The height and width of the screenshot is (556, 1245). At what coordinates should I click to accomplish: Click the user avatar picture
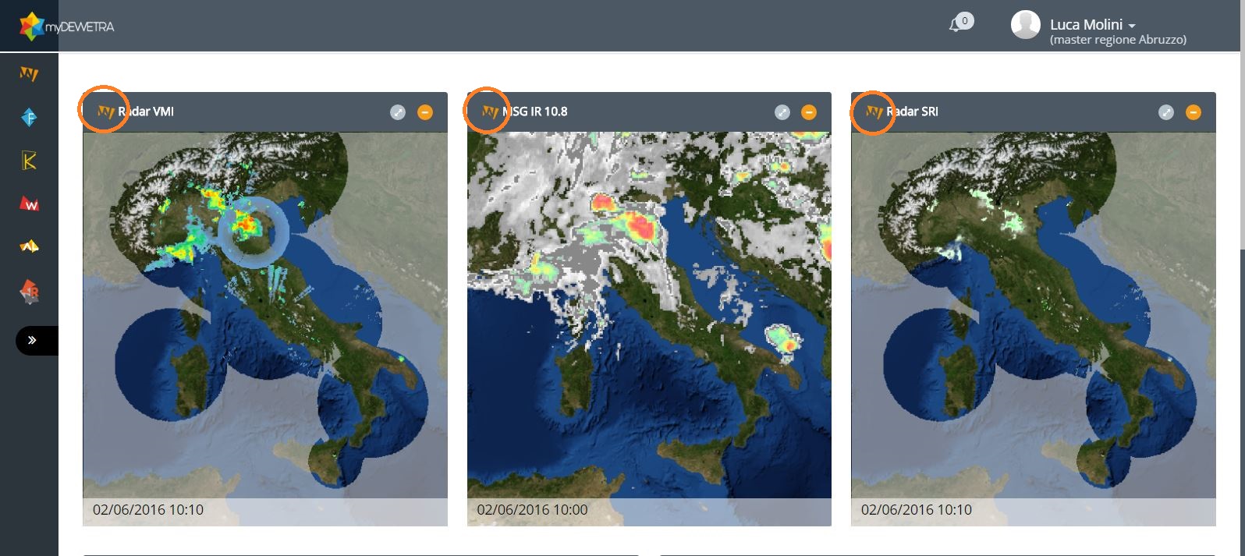point(1025,25)
